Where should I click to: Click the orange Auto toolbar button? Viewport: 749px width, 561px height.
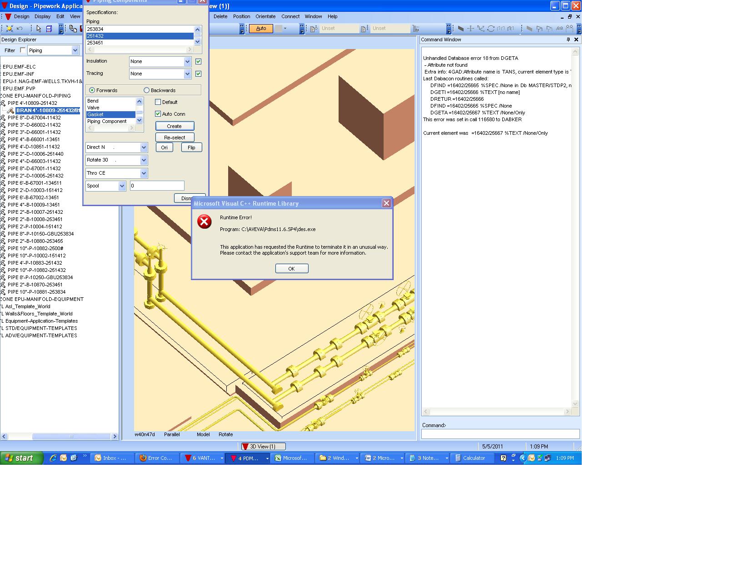click(x=261, y=28)
